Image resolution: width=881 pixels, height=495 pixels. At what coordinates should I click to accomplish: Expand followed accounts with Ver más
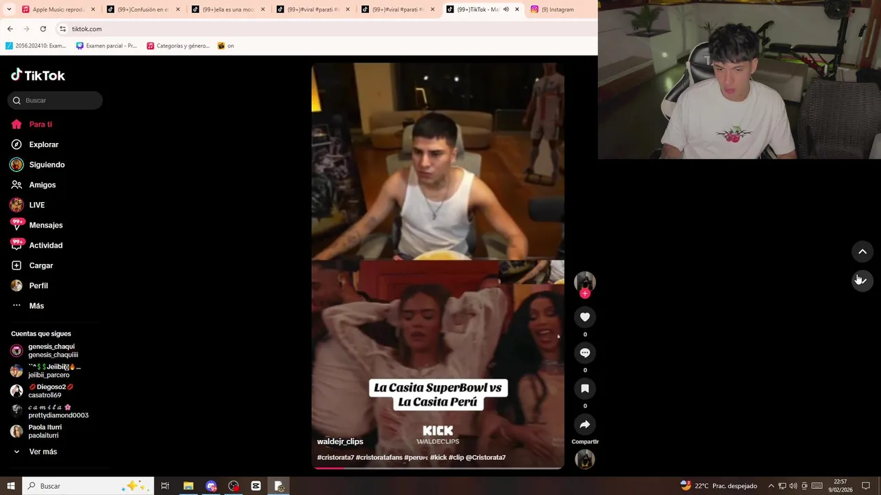click(36, 452)
